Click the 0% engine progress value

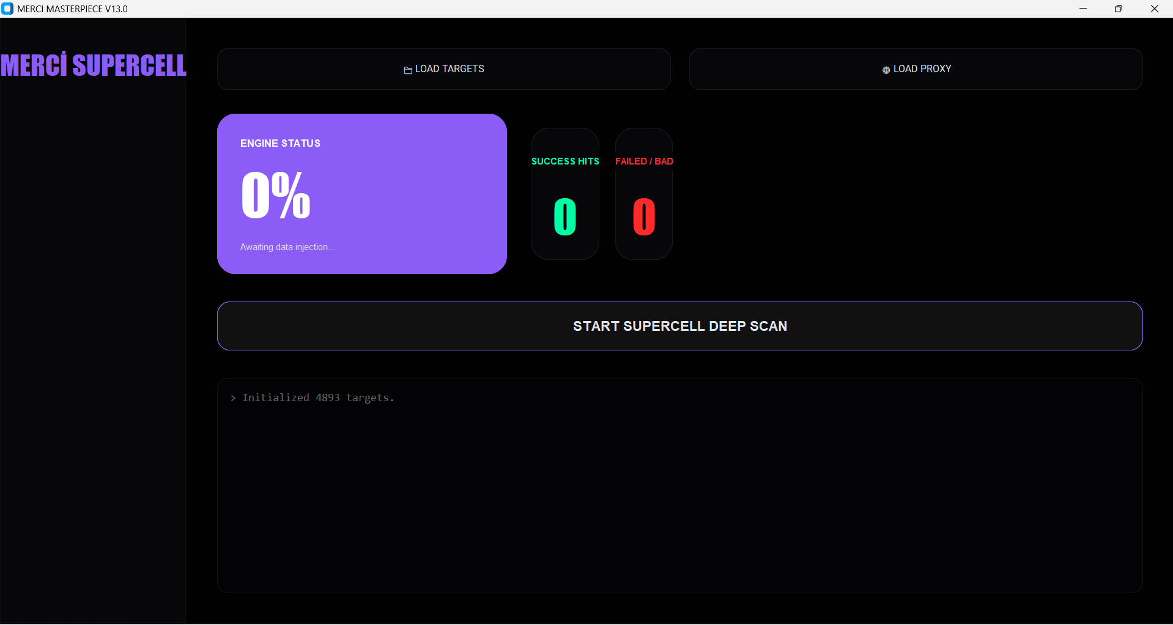tap(276, 195)
